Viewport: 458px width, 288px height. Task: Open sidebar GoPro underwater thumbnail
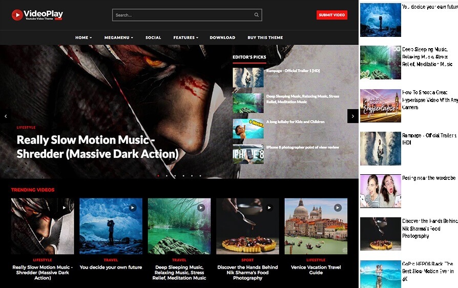(380, 274)
